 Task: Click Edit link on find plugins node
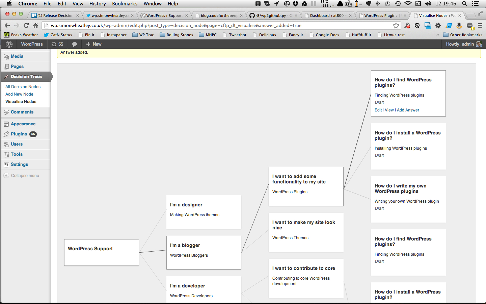(x=378, y=110)
